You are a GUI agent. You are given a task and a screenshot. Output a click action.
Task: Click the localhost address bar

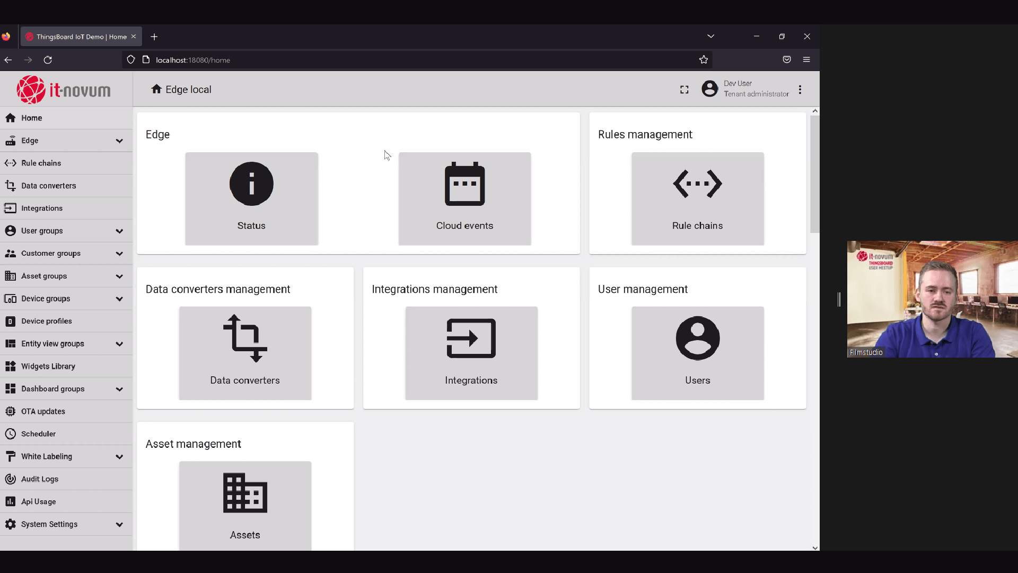[x=371, y=60]
